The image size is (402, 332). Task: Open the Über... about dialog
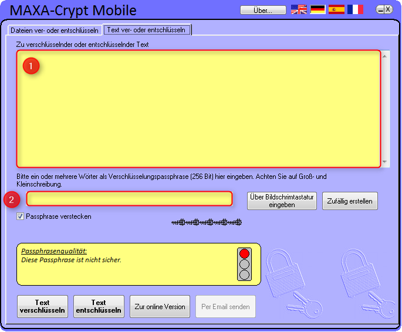coord(263,10)
